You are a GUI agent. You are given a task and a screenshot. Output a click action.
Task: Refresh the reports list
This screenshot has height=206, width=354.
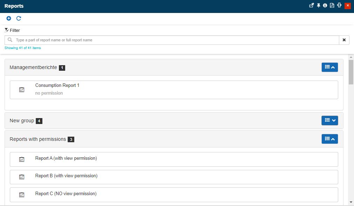tap(19, 18)
